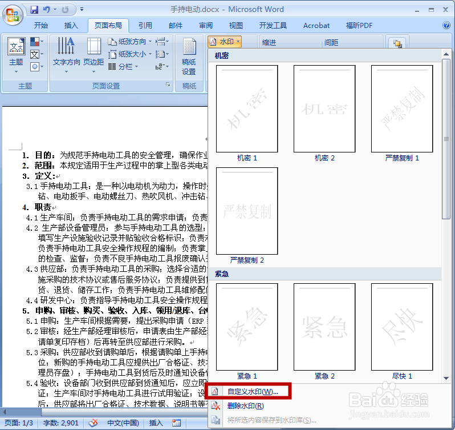The image size is (455, 430).
Task: Click the position icon beside 间距
Action: tap(397, 43)
